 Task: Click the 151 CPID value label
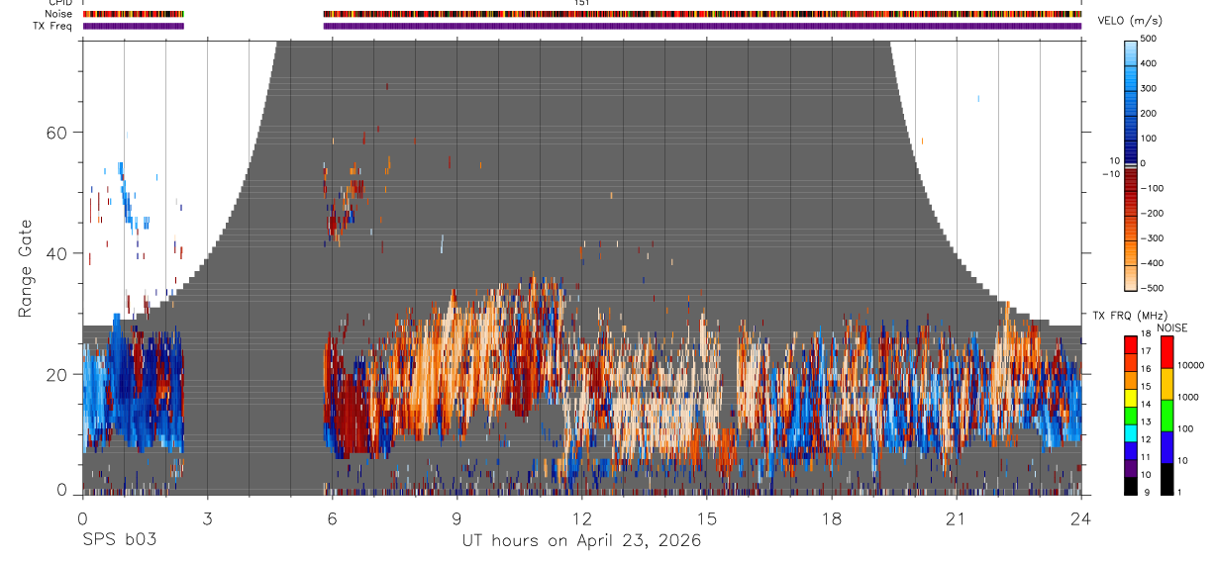[x=582, y=3]
